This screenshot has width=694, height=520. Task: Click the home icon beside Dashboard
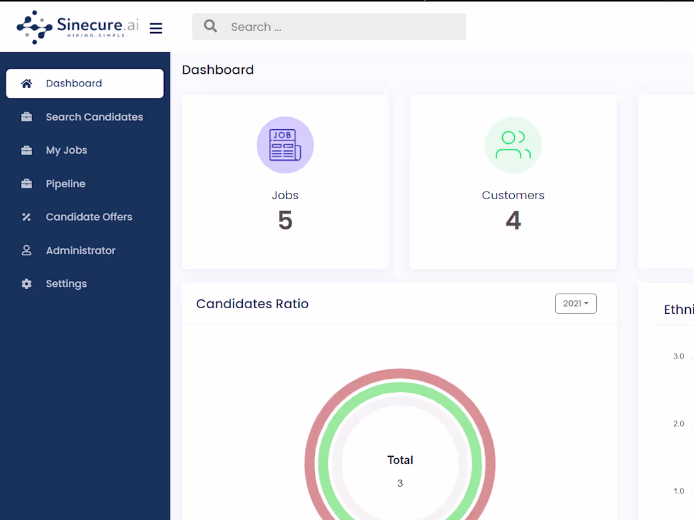26,83
